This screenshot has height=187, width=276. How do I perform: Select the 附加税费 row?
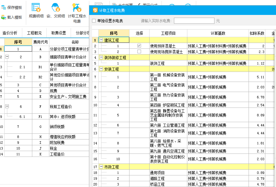[44, 142]
